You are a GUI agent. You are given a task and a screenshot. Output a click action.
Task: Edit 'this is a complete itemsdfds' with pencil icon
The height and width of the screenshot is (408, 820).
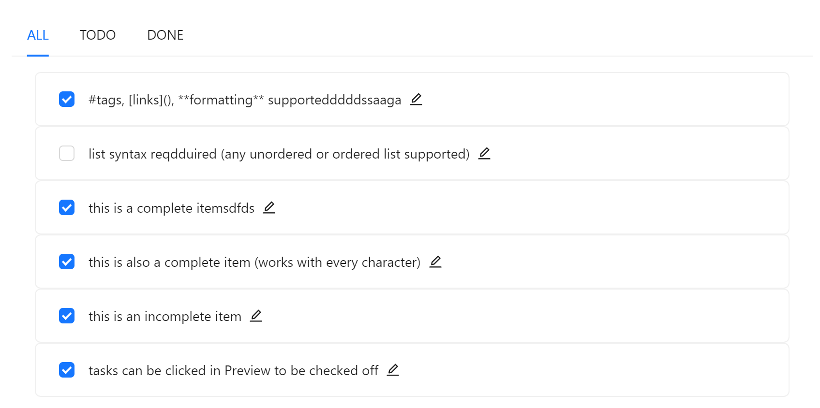tap(269, 207)
